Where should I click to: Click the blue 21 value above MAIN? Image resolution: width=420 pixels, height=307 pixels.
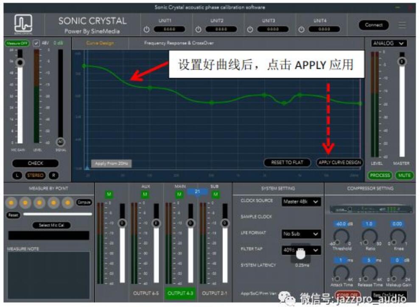coord(197,192)
